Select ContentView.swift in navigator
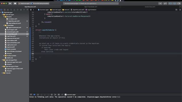This screenshot has height=102, width=182. coord(15,34)
